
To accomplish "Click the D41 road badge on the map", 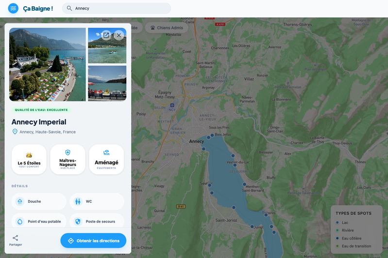I will (181, 207).
